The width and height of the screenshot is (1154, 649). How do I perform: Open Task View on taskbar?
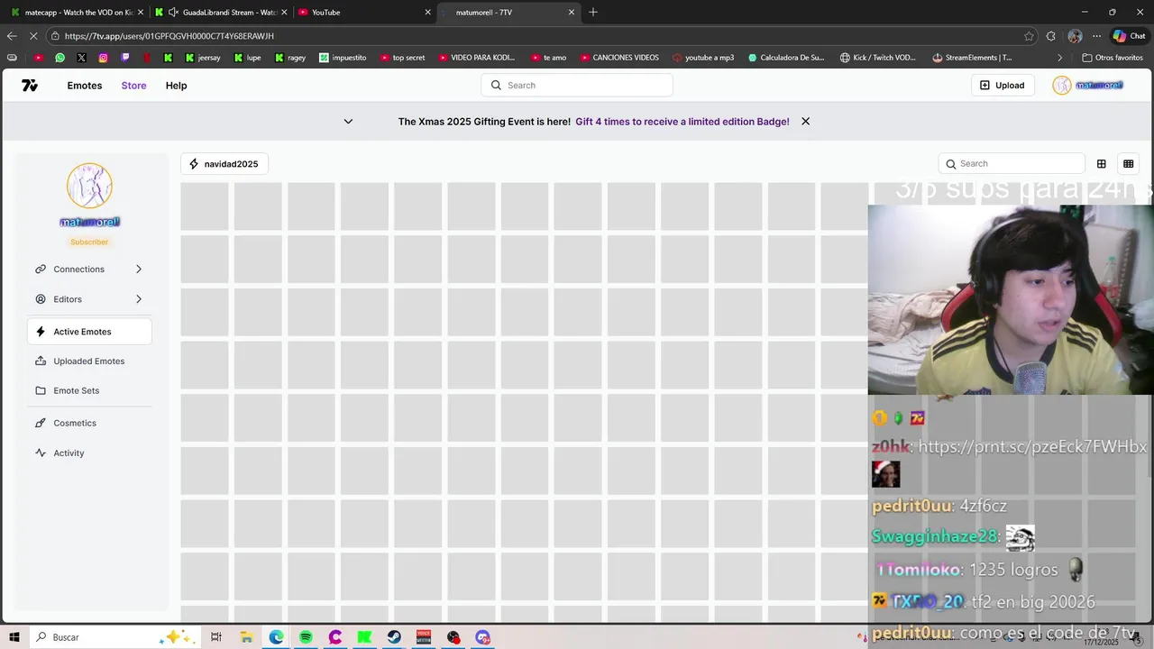[x=216, y=637]
